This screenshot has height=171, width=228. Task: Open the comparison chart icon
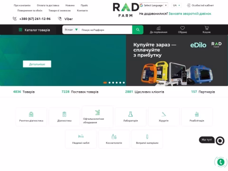(159, 28)
